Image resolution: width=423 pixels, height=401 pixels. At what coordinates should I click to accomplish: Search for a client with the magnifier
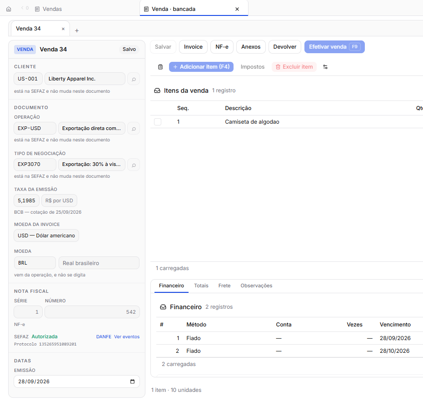point(134,79)
